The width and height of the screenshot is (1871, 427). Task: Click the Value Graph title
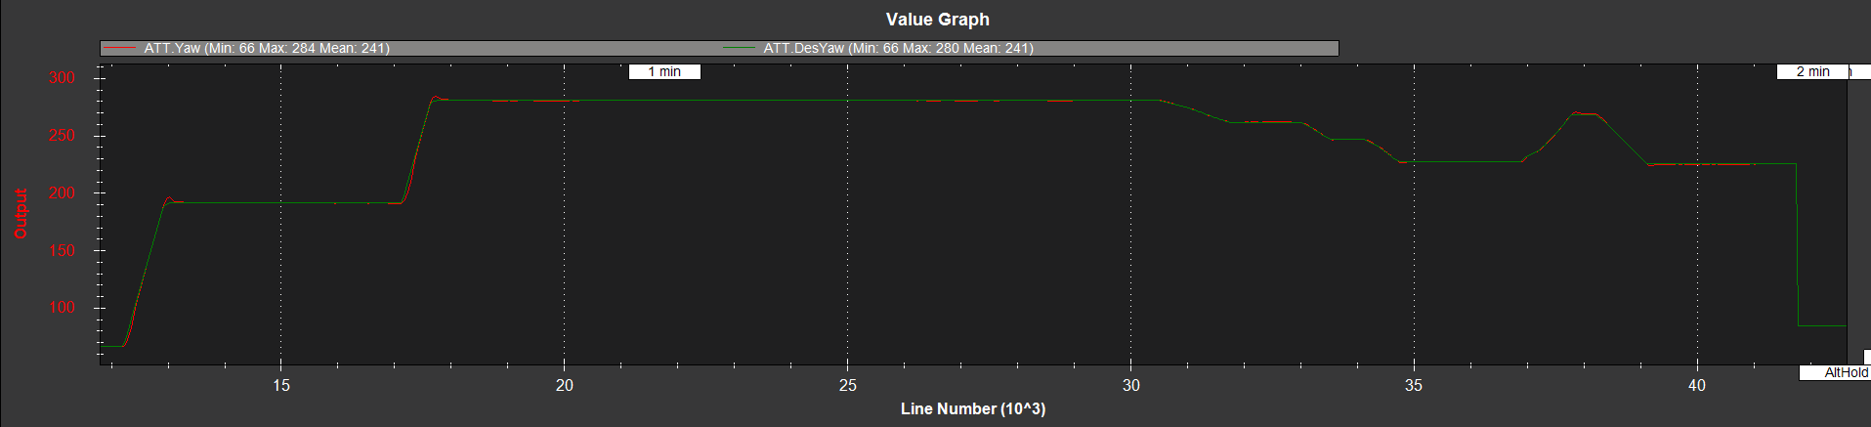click(x=938, y=20)
